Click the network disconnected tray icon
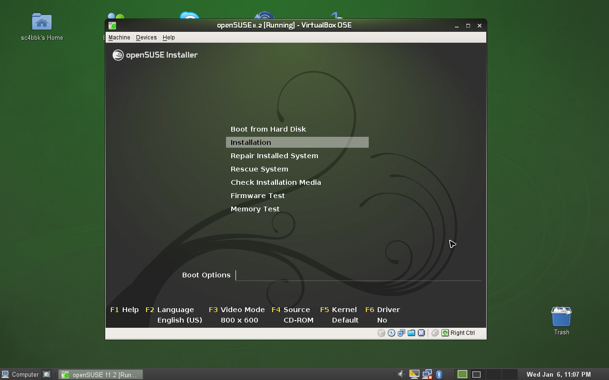This screenshot has width=609, height=380. [427, 374]
